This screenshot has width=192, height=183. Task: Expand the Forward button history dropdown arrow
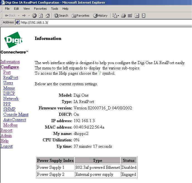click(28, 16)
